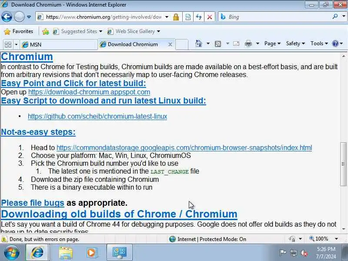348x261 pixels.
Task: Open the Safety menu
Action: pos(295,43)
